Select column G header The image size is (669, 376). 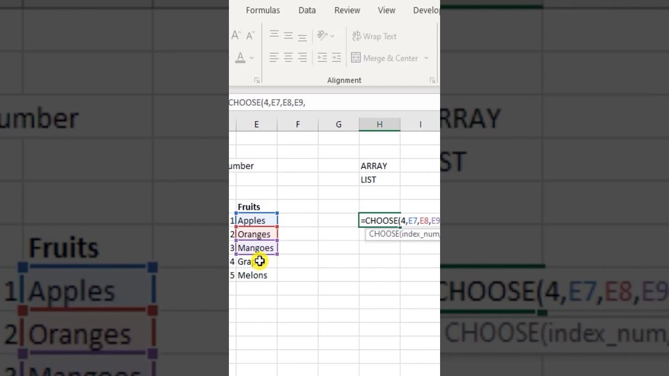338,124
